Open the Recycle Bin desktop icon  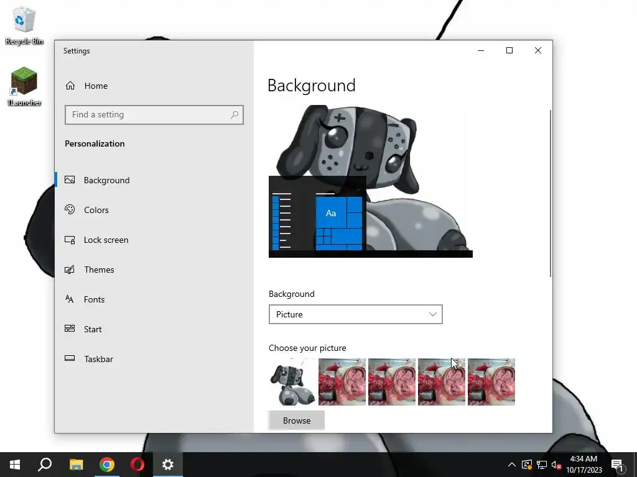[x=24, y=25]
